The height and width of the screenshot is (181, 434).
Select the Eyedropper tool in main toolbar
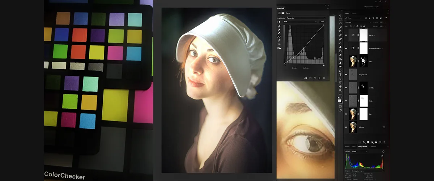340,35
